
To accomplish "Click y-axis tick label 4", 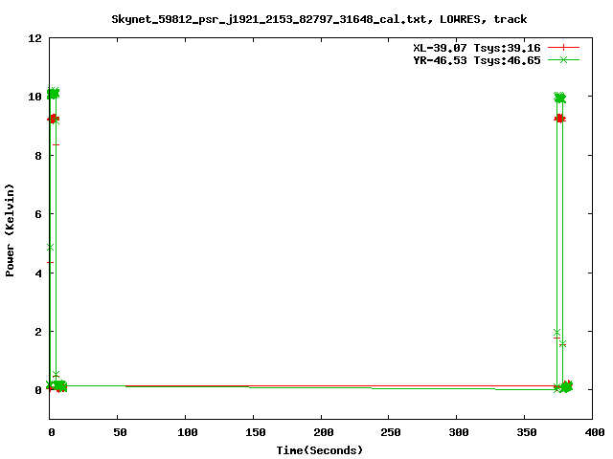I will pos(38,273).
